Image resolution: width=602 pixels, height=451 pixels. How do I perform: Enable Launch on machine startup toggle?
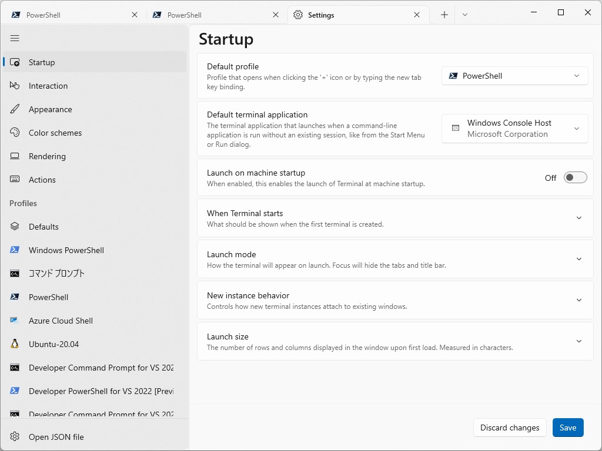tap(575, 178)
